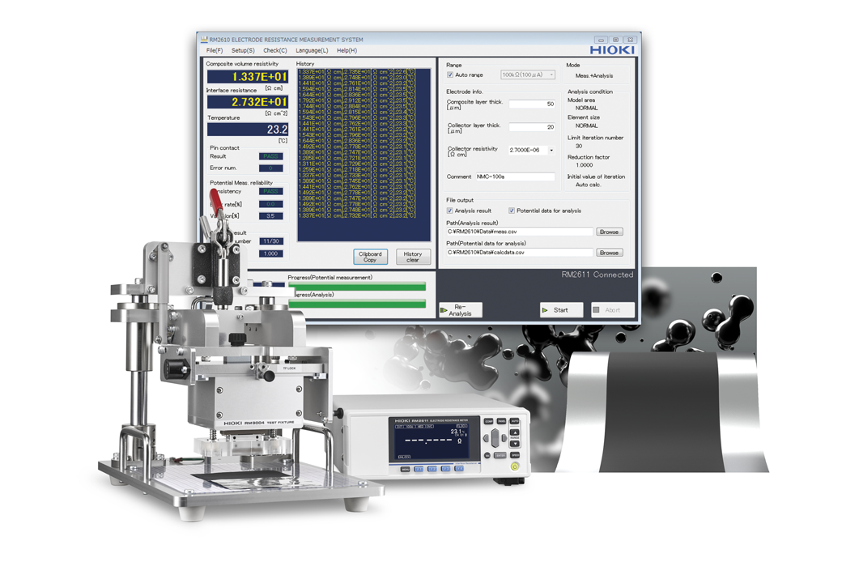Uncheck the Analysis result file output option

coord(451,210)
